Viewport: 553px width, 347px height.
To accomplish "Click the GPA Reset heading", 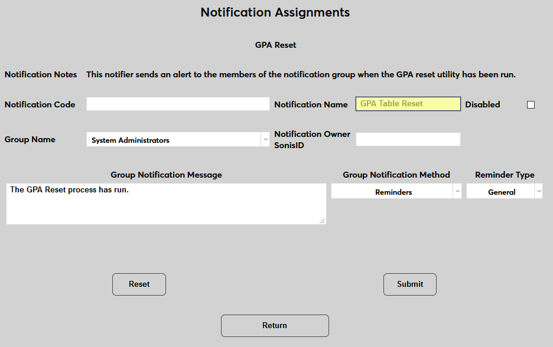I will [275, 44].
